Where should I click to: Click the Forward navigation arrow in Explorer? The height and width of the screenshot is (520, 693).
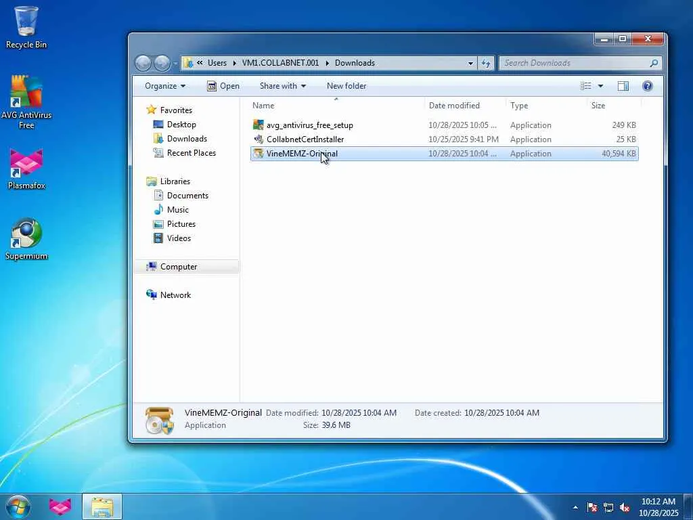(162, 63)
